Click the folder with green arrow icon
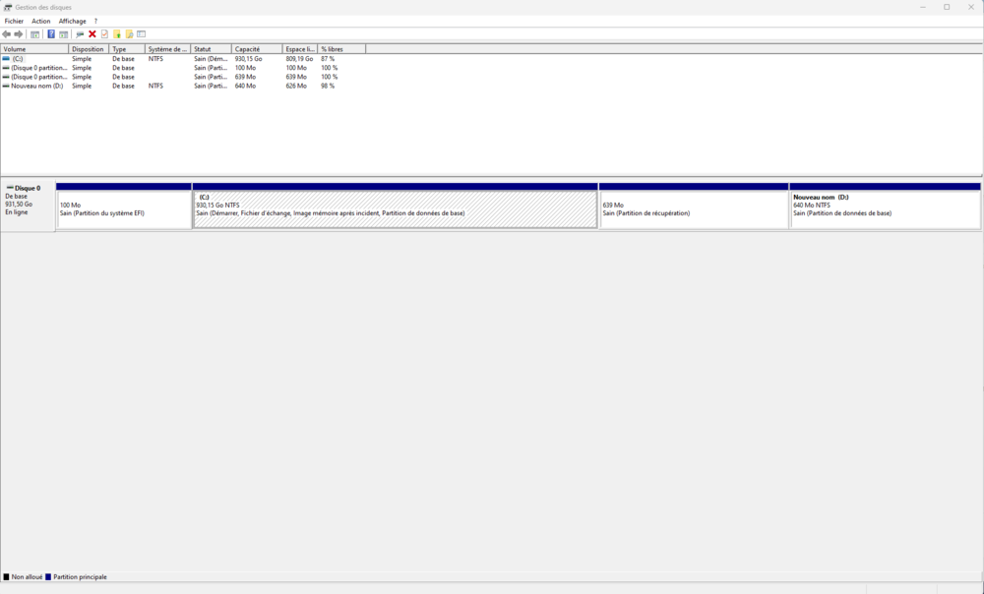Viewport: 984px width, 594px height. (x=117, y=34)
